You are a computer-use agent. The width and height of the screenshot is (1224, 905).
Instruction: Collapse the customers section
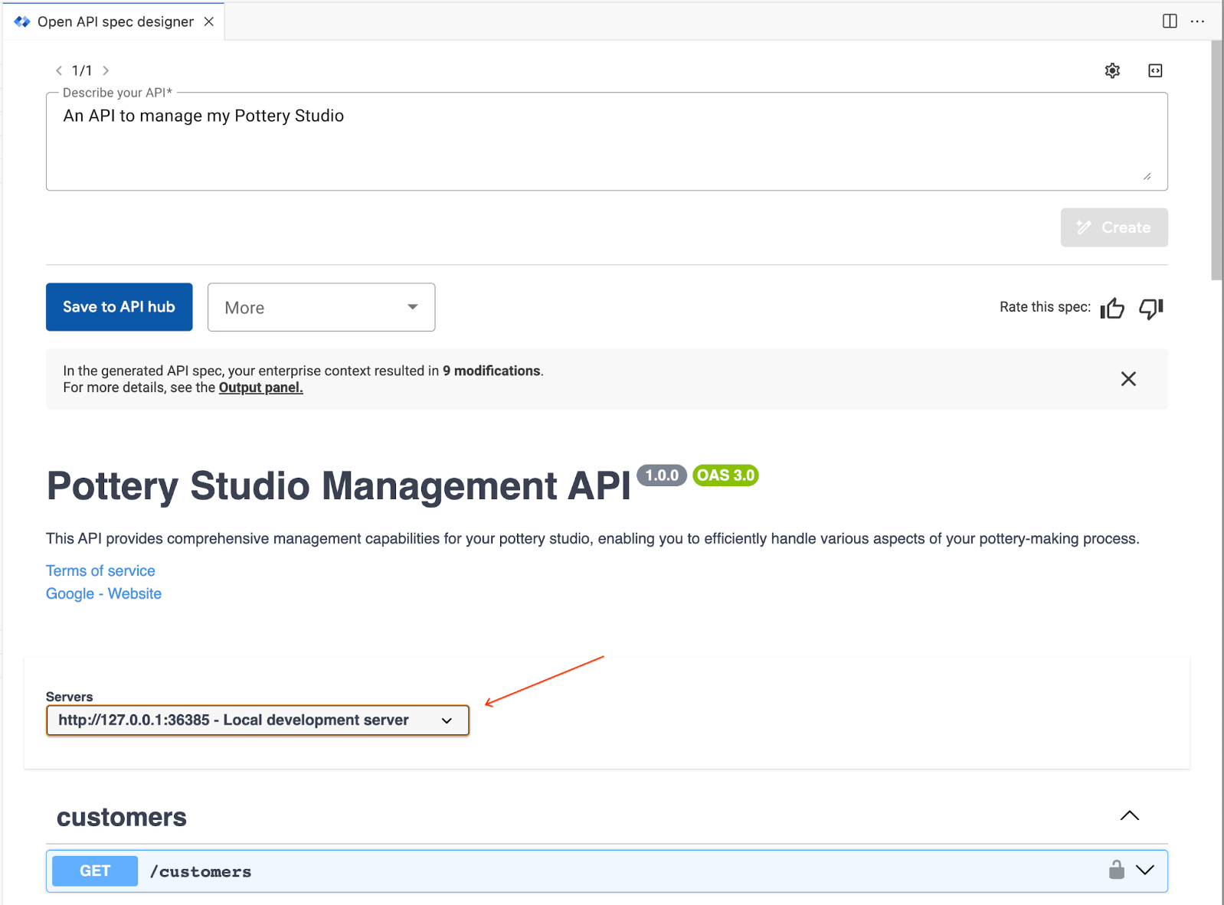[x=1130, y=815]
